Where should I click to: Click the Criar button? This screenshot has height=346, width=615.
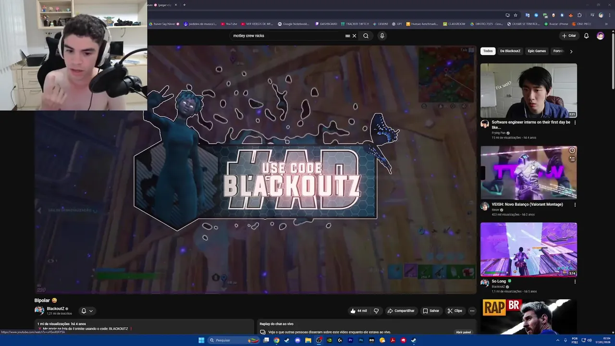[x=569, y=36]
